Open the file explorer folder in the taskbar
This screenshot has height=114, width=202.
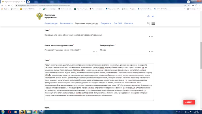coord(29,112)
